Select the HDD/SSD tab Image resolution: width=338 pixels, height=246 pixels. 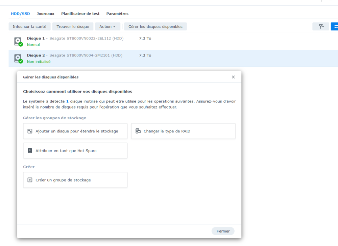pyautogui.click(x=20, y=14)
